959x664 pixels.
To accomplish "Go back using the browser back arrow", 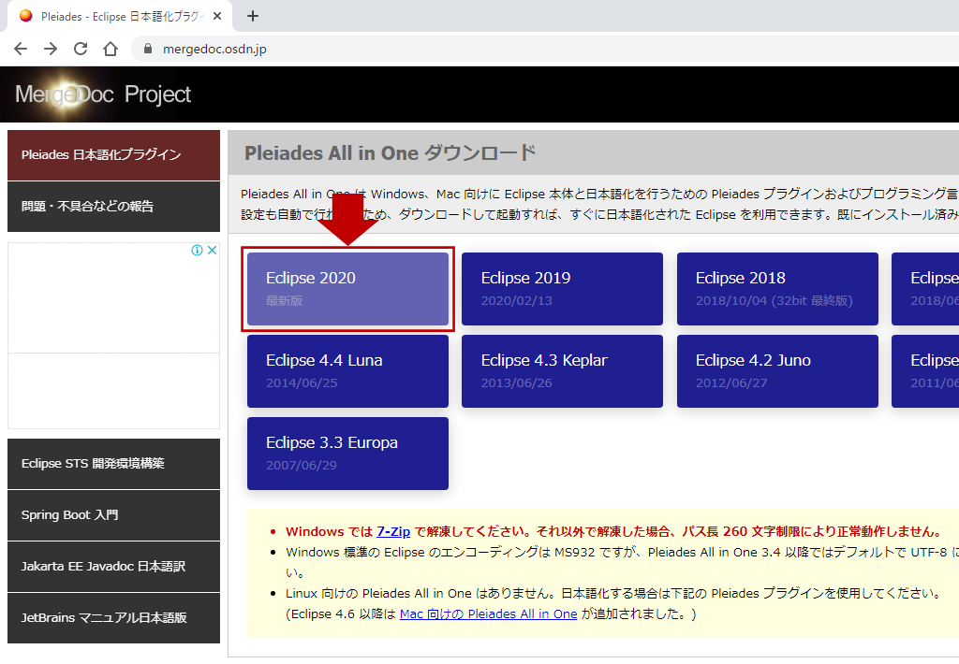I will click(x=21, y=49).
